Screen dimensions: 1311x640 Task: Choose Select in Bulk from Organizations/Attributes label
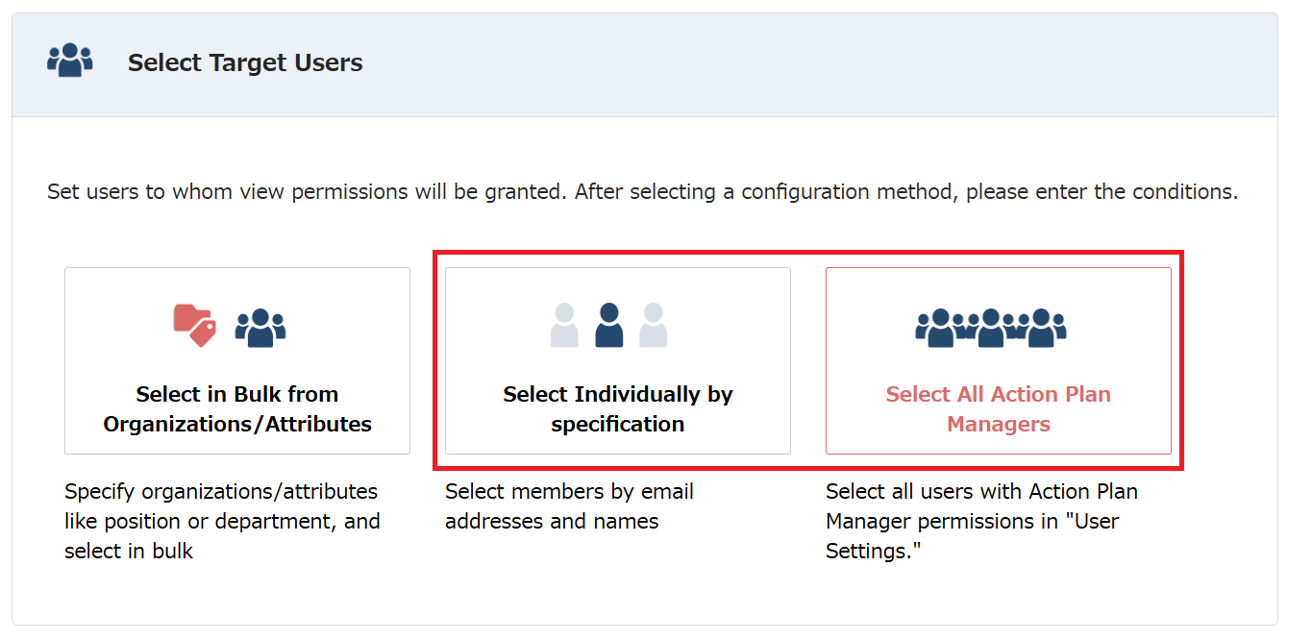[x=237, y=409]
